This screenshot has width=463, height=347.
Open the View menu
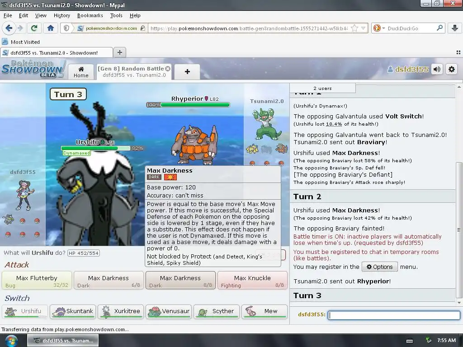click(41, 15)
